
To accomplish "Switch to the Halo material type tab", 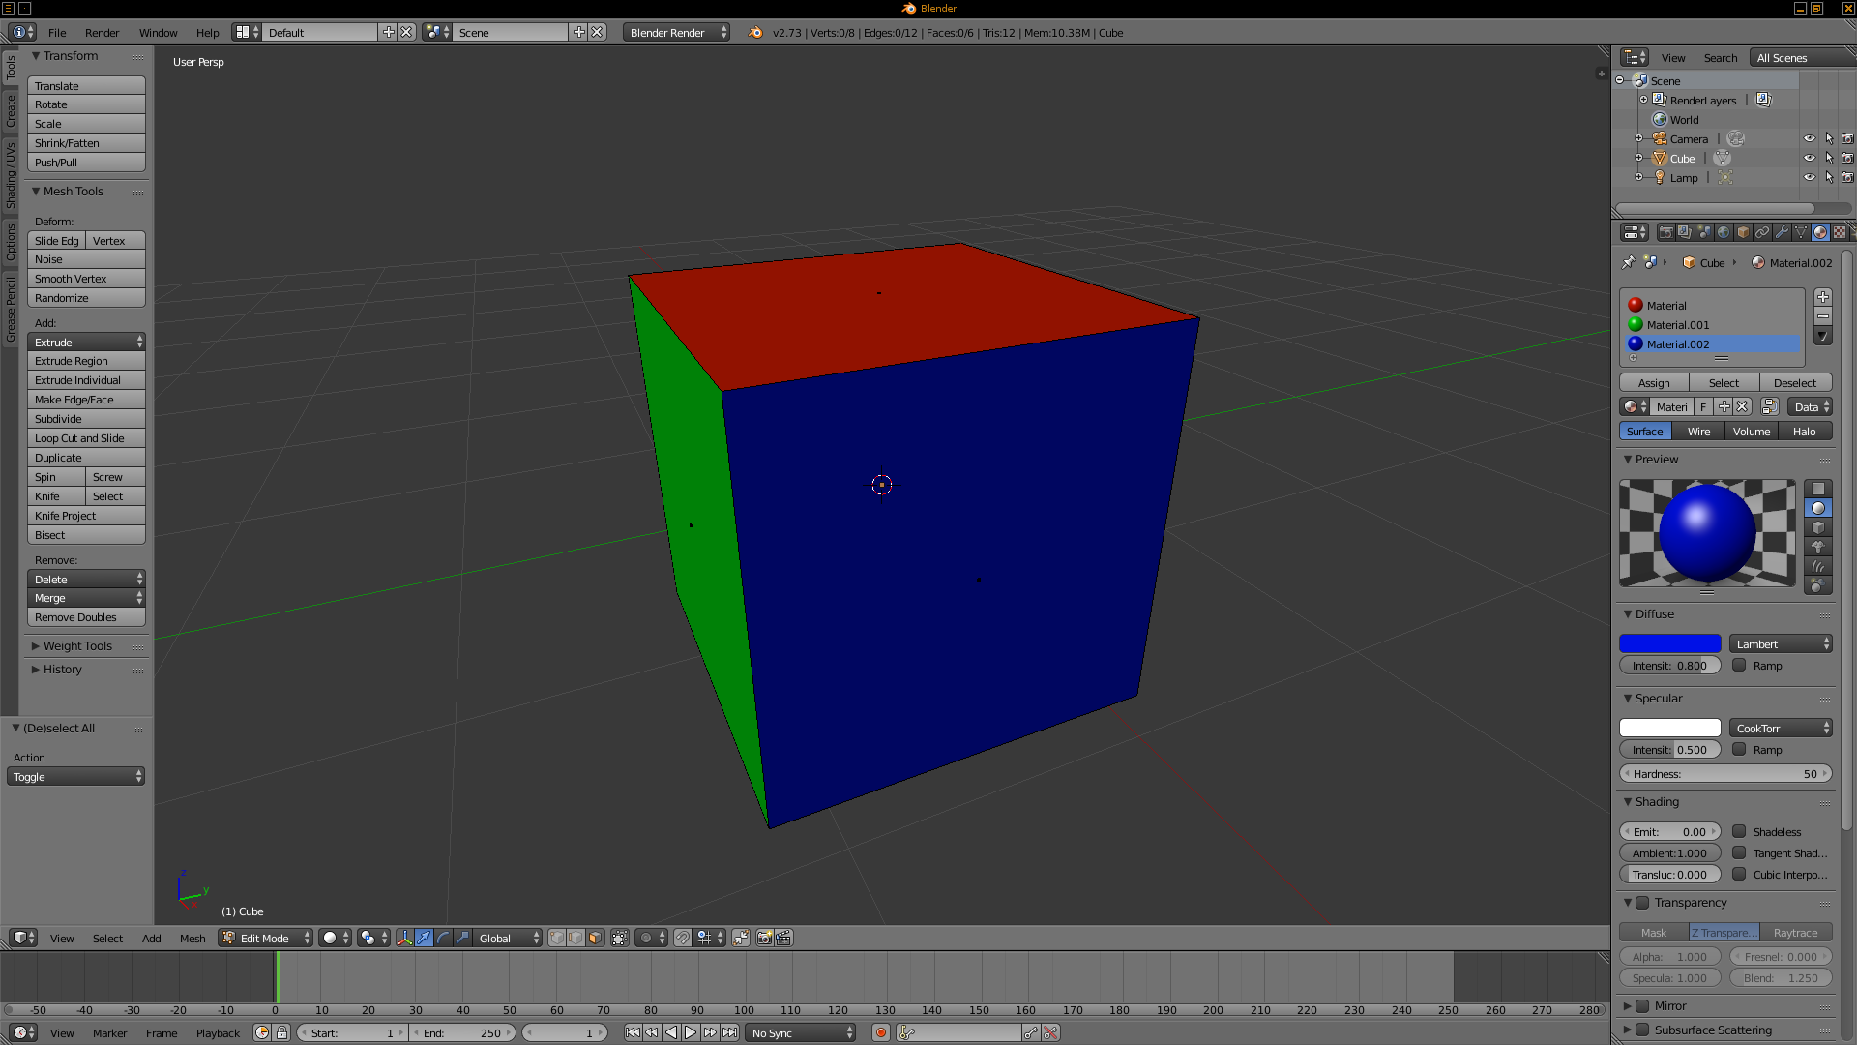I will (x=1804, y=431).
